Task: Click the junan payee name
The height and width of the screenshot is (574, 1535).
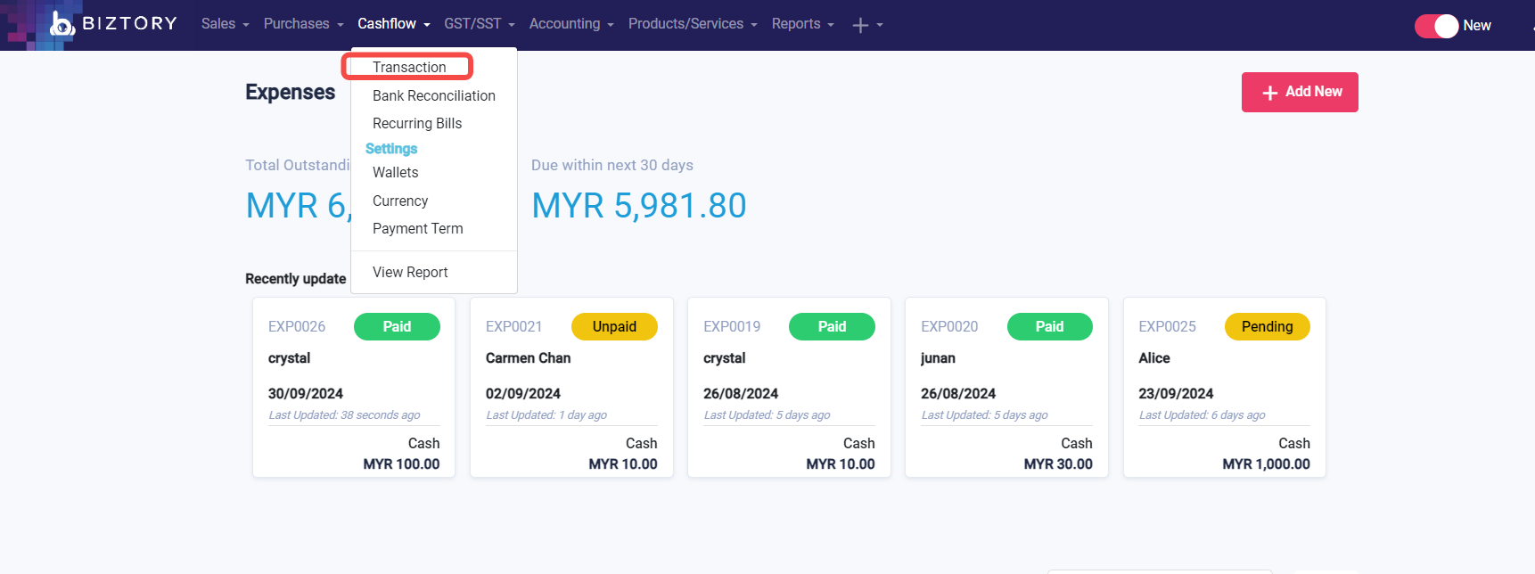Action: click(x=938, y=357)
